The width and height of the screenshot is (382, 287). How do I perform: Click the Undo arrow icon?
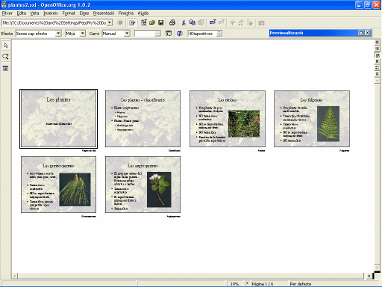coord(213,22)
